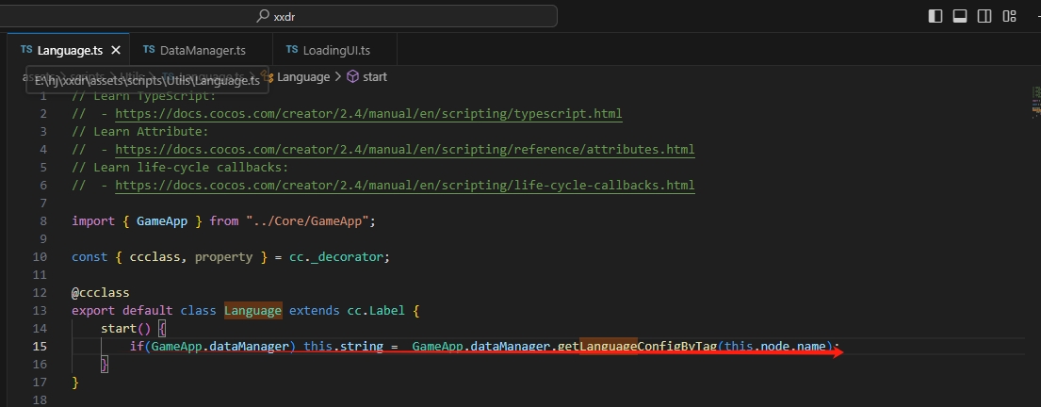Click the TS icon on the Language.ts tab
The image size is (1041, 407).
(x=26, y=50)
